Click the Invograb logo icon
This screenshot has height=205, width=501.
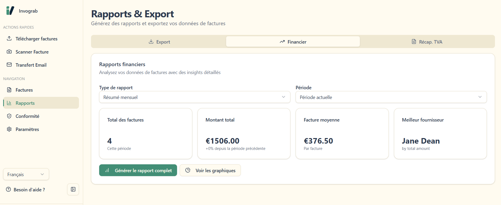(10, 11)
